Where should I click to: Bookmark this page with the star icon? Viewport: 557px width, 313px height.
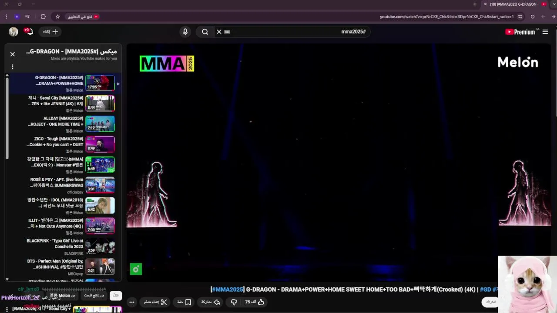(x=57, y=17)
